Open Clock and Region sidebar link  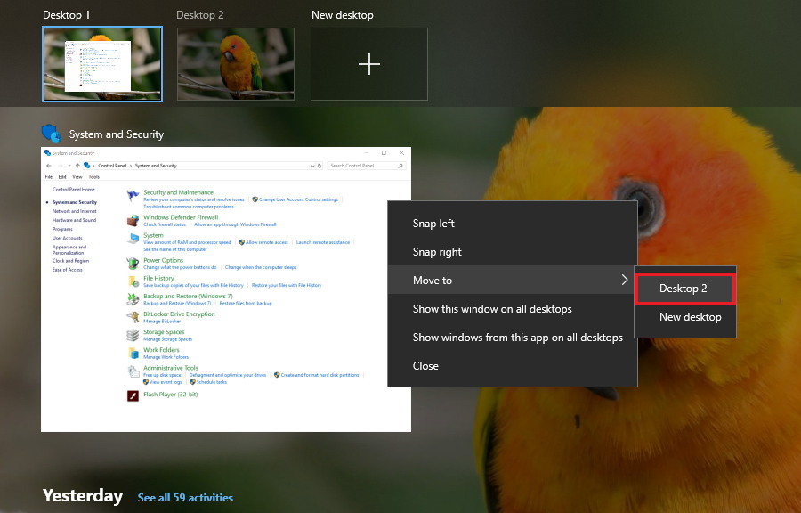(x=70, y=261)
